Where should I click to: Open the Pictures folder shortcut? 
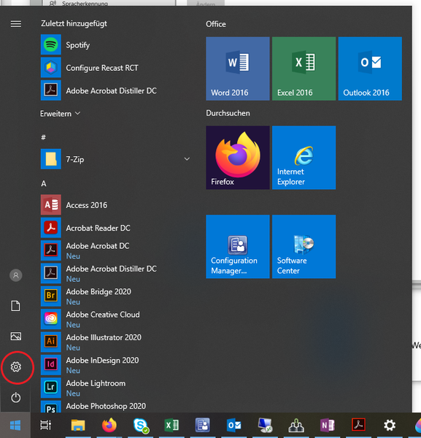[x=15, y=337]
